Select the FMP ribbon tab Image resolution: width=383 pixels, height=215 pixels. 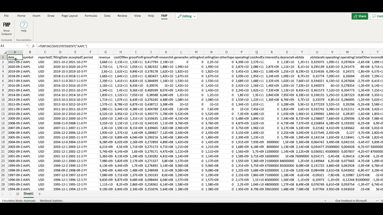click(x=164, y=16)
